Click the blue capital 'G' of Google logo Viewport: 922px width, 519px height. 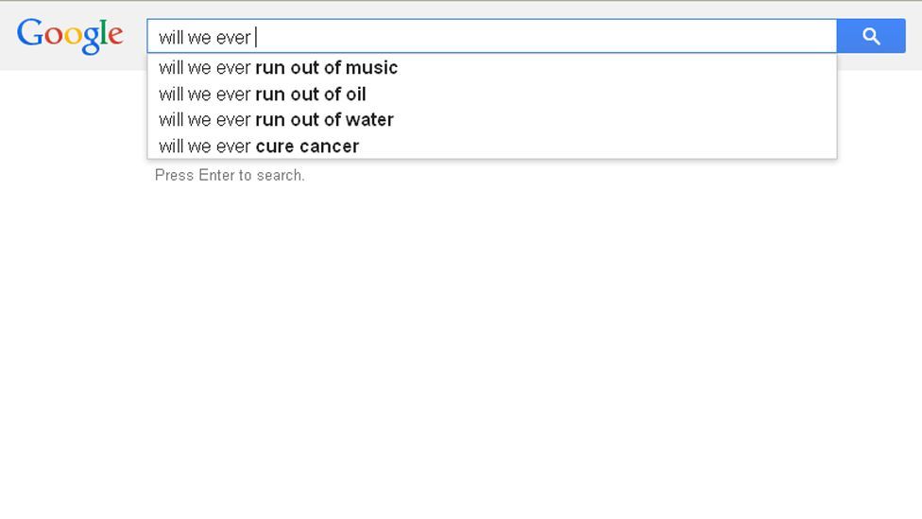pos(30,32)
